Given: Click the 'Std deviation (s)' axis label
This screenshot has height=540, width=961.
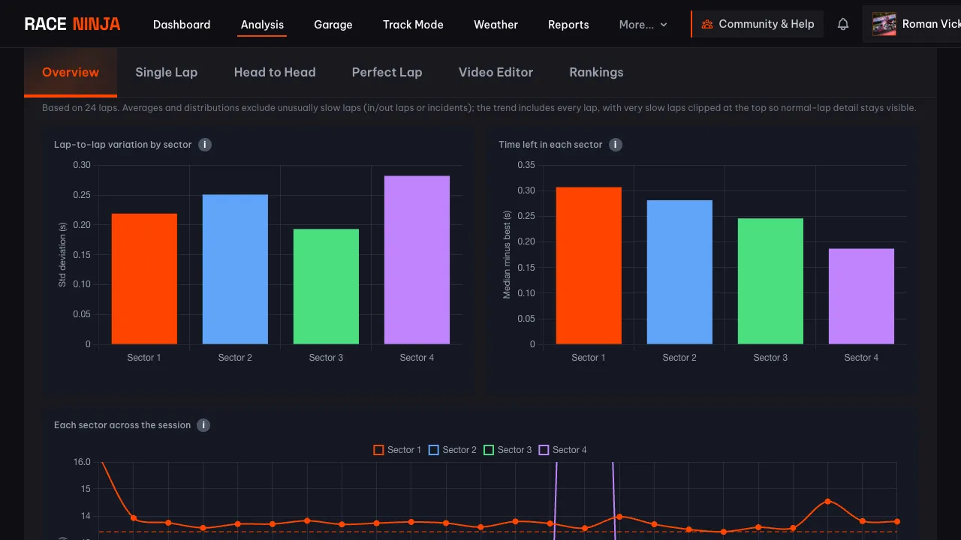Looking at the screenshot, I should 62,255.
